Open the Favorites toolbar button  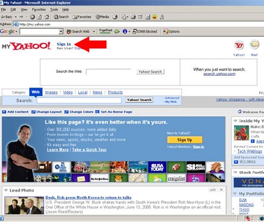point(82,17)
